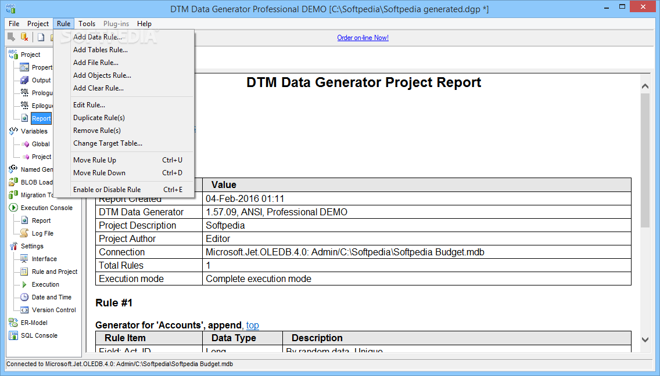Open the File menu
Screen dimensions: 660x376
[x=14, y=24]
